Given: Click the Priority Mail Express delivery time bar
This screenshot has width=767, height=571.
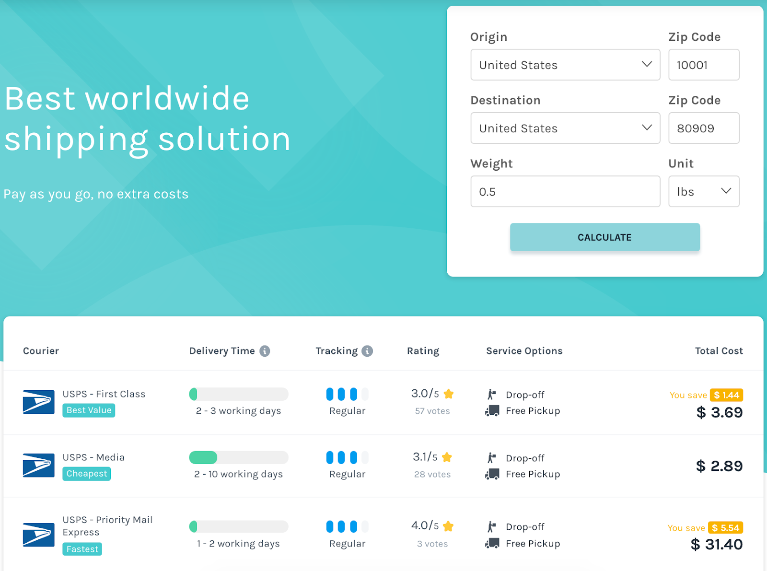Looking at the screenshot, I should coord(239,526).
